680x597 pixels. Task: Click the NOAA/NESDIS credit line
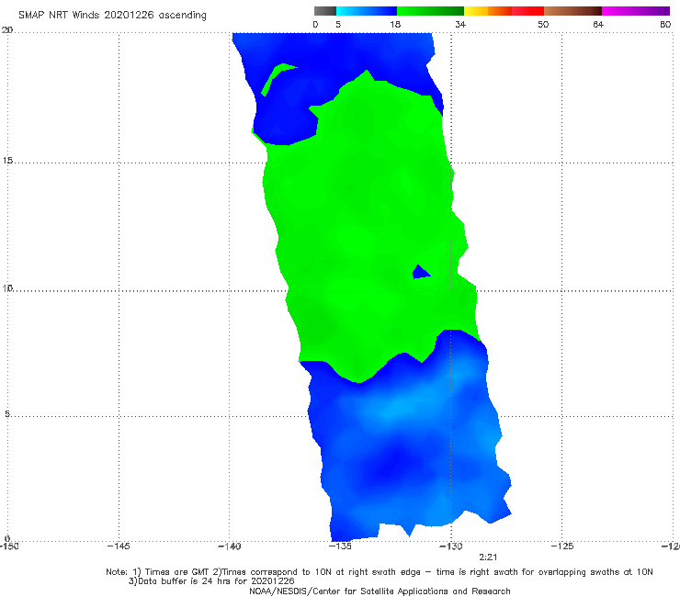coord(380,591)
